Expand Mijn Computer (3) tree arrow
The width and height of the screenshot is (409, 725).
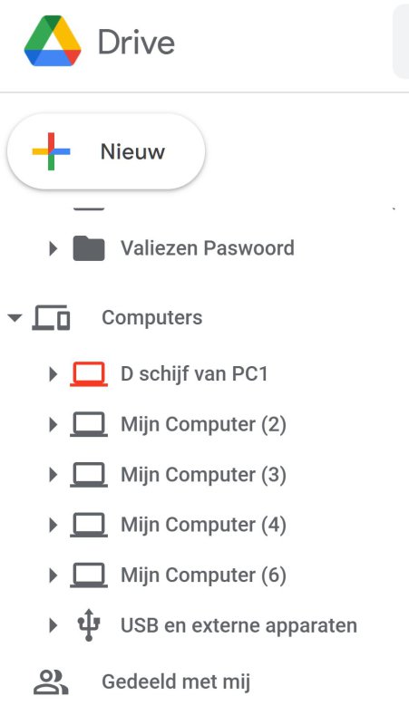(54, 475)
